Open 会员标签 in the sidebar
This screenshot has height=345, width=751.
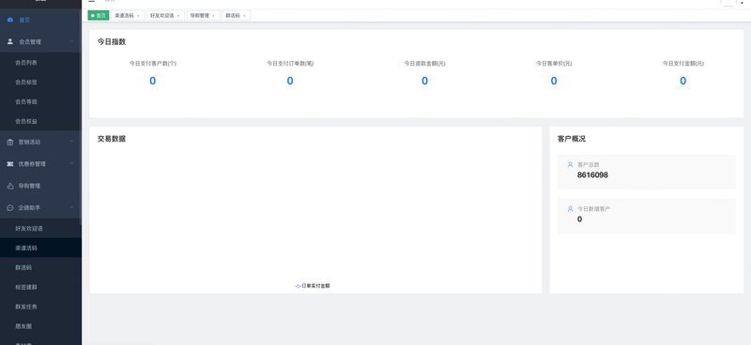[x=40, y=82]
